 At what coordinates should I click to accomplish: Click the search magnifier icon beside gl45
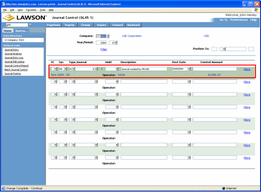(31, 25)
